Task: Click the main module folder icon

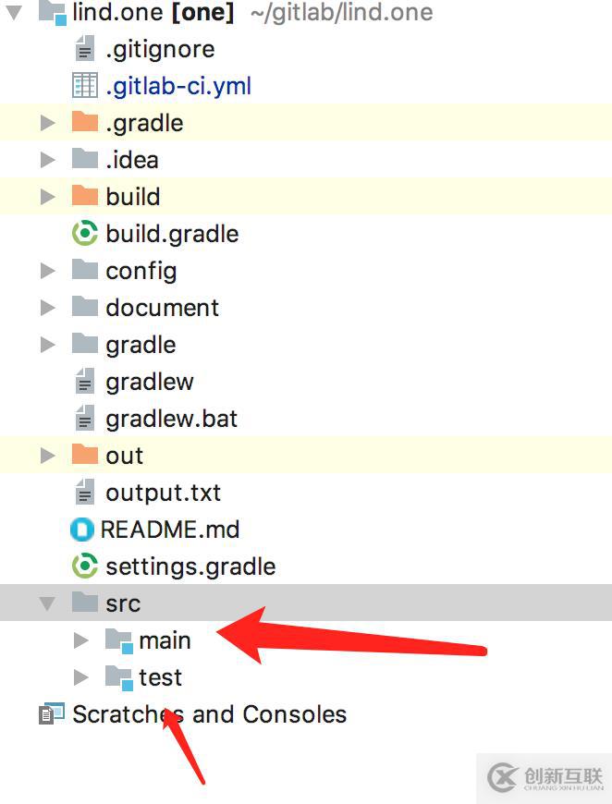Action: [x=118, y=640]
